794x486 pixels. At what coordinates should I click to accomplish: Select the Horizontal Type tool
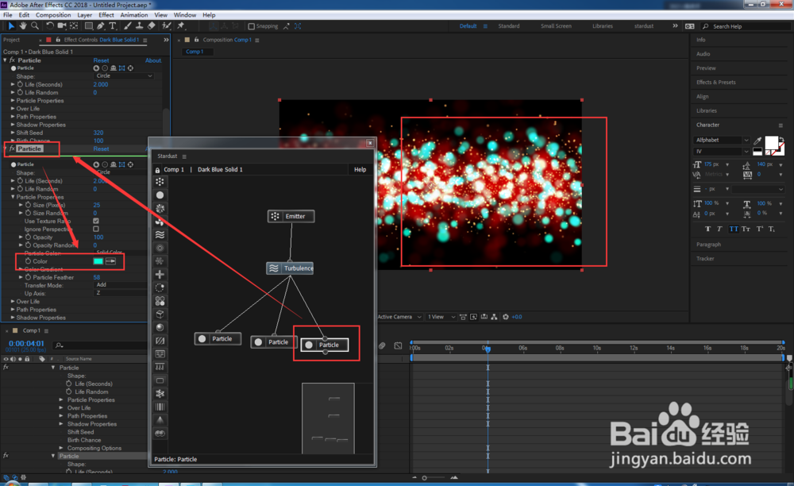pyautogui.click(x=113, y=26)
